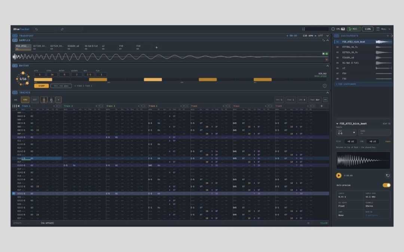This screenshot has width=404, height=252.
Task: Click the CPU indicator
Action: 338,29
